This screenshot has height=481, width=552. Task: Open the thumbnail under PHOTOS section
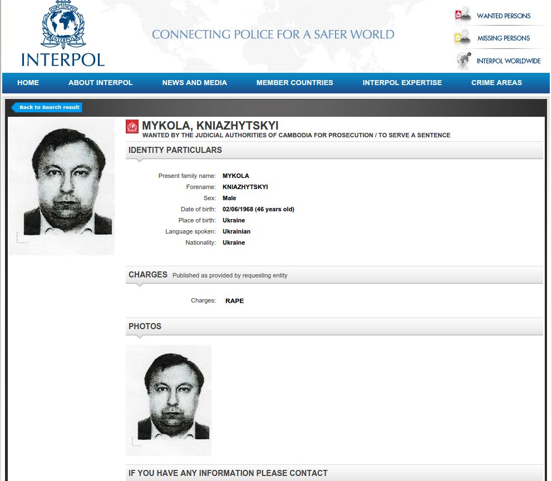coord(169,400)
